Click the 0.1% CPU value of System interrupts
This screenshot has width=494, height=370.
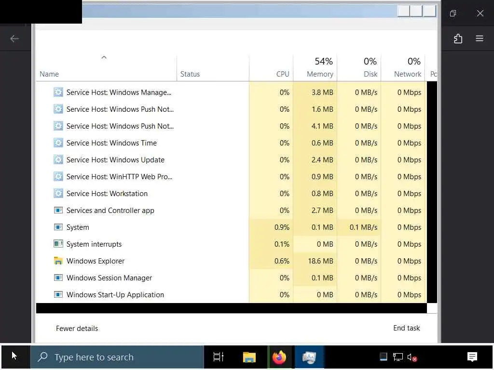coord(282,244)
